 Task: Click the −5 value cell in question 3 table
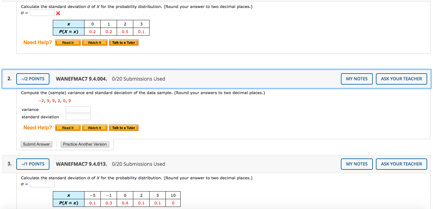point(92,195)
